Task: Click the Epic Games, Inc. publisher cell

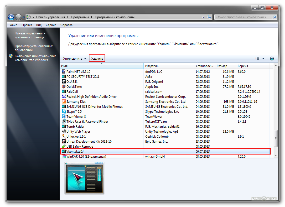Action: coord(157,141)
